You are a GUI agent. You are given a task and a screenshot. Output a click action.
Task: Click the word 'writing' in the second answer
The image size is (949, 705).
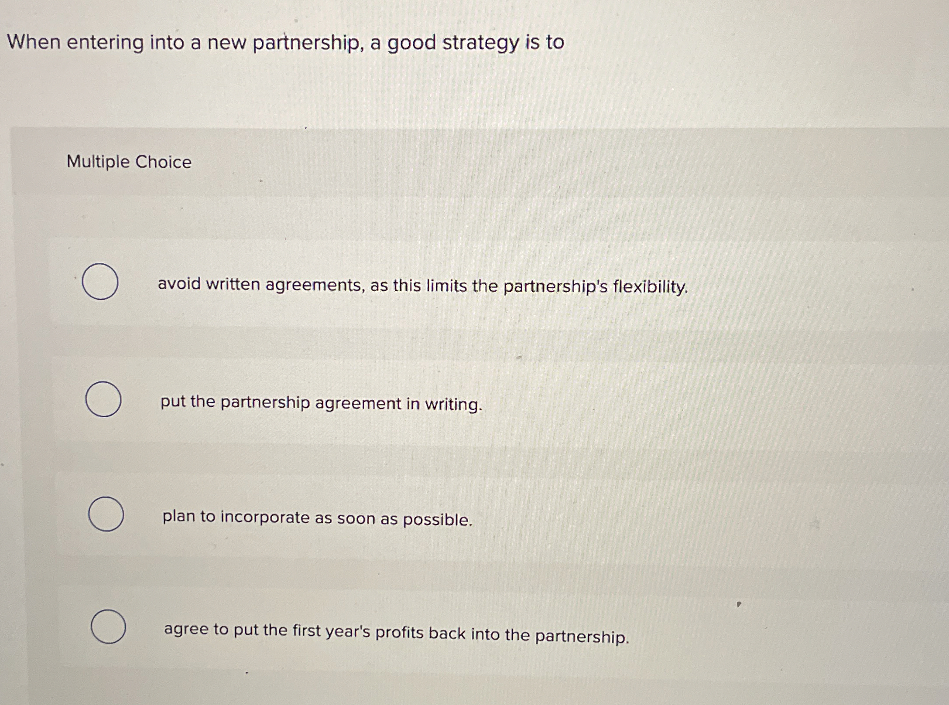[454, 405]
